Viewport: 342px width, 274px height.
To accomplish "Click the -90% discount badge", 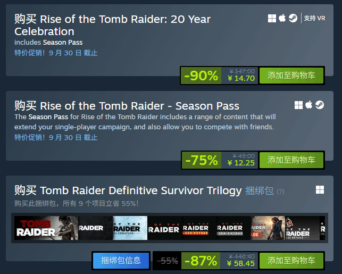I will pos(201,75).
